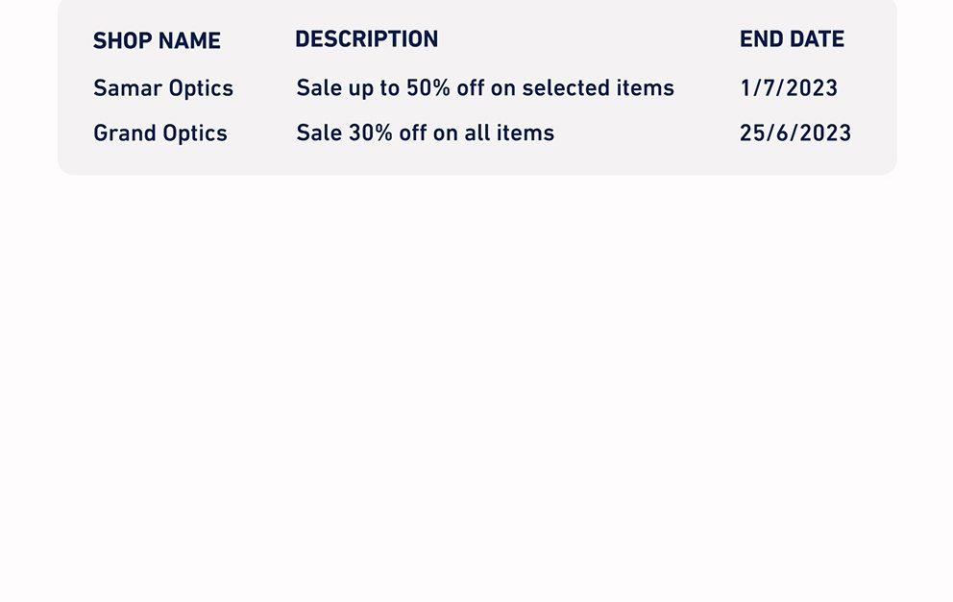Click the SHOP NAME column header
953x602 pixels.
point(157,40)
